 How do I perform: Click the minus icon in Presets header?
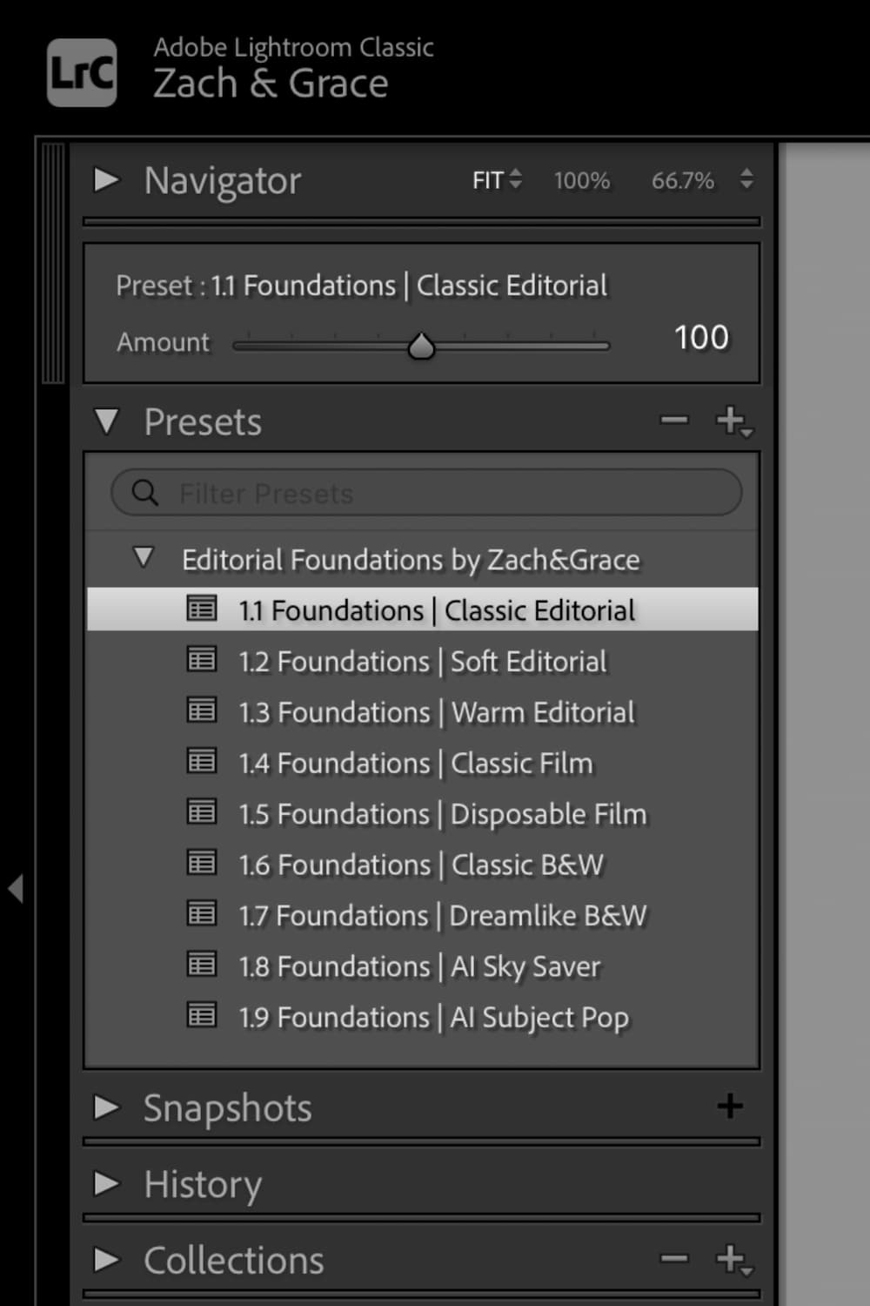tap(673, 421)
